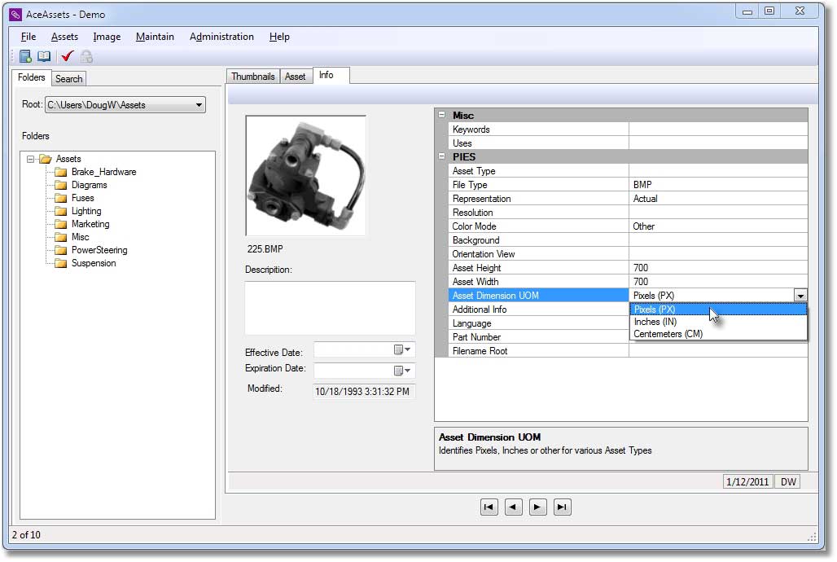Click into the Description text box
Image resolution: width=837 pixels, height=562 pixels.
tap(330, 308)
